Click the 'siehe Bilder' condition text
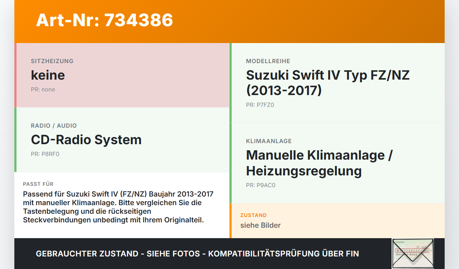The width and height of the screenshot is (459, 269). 260,225
